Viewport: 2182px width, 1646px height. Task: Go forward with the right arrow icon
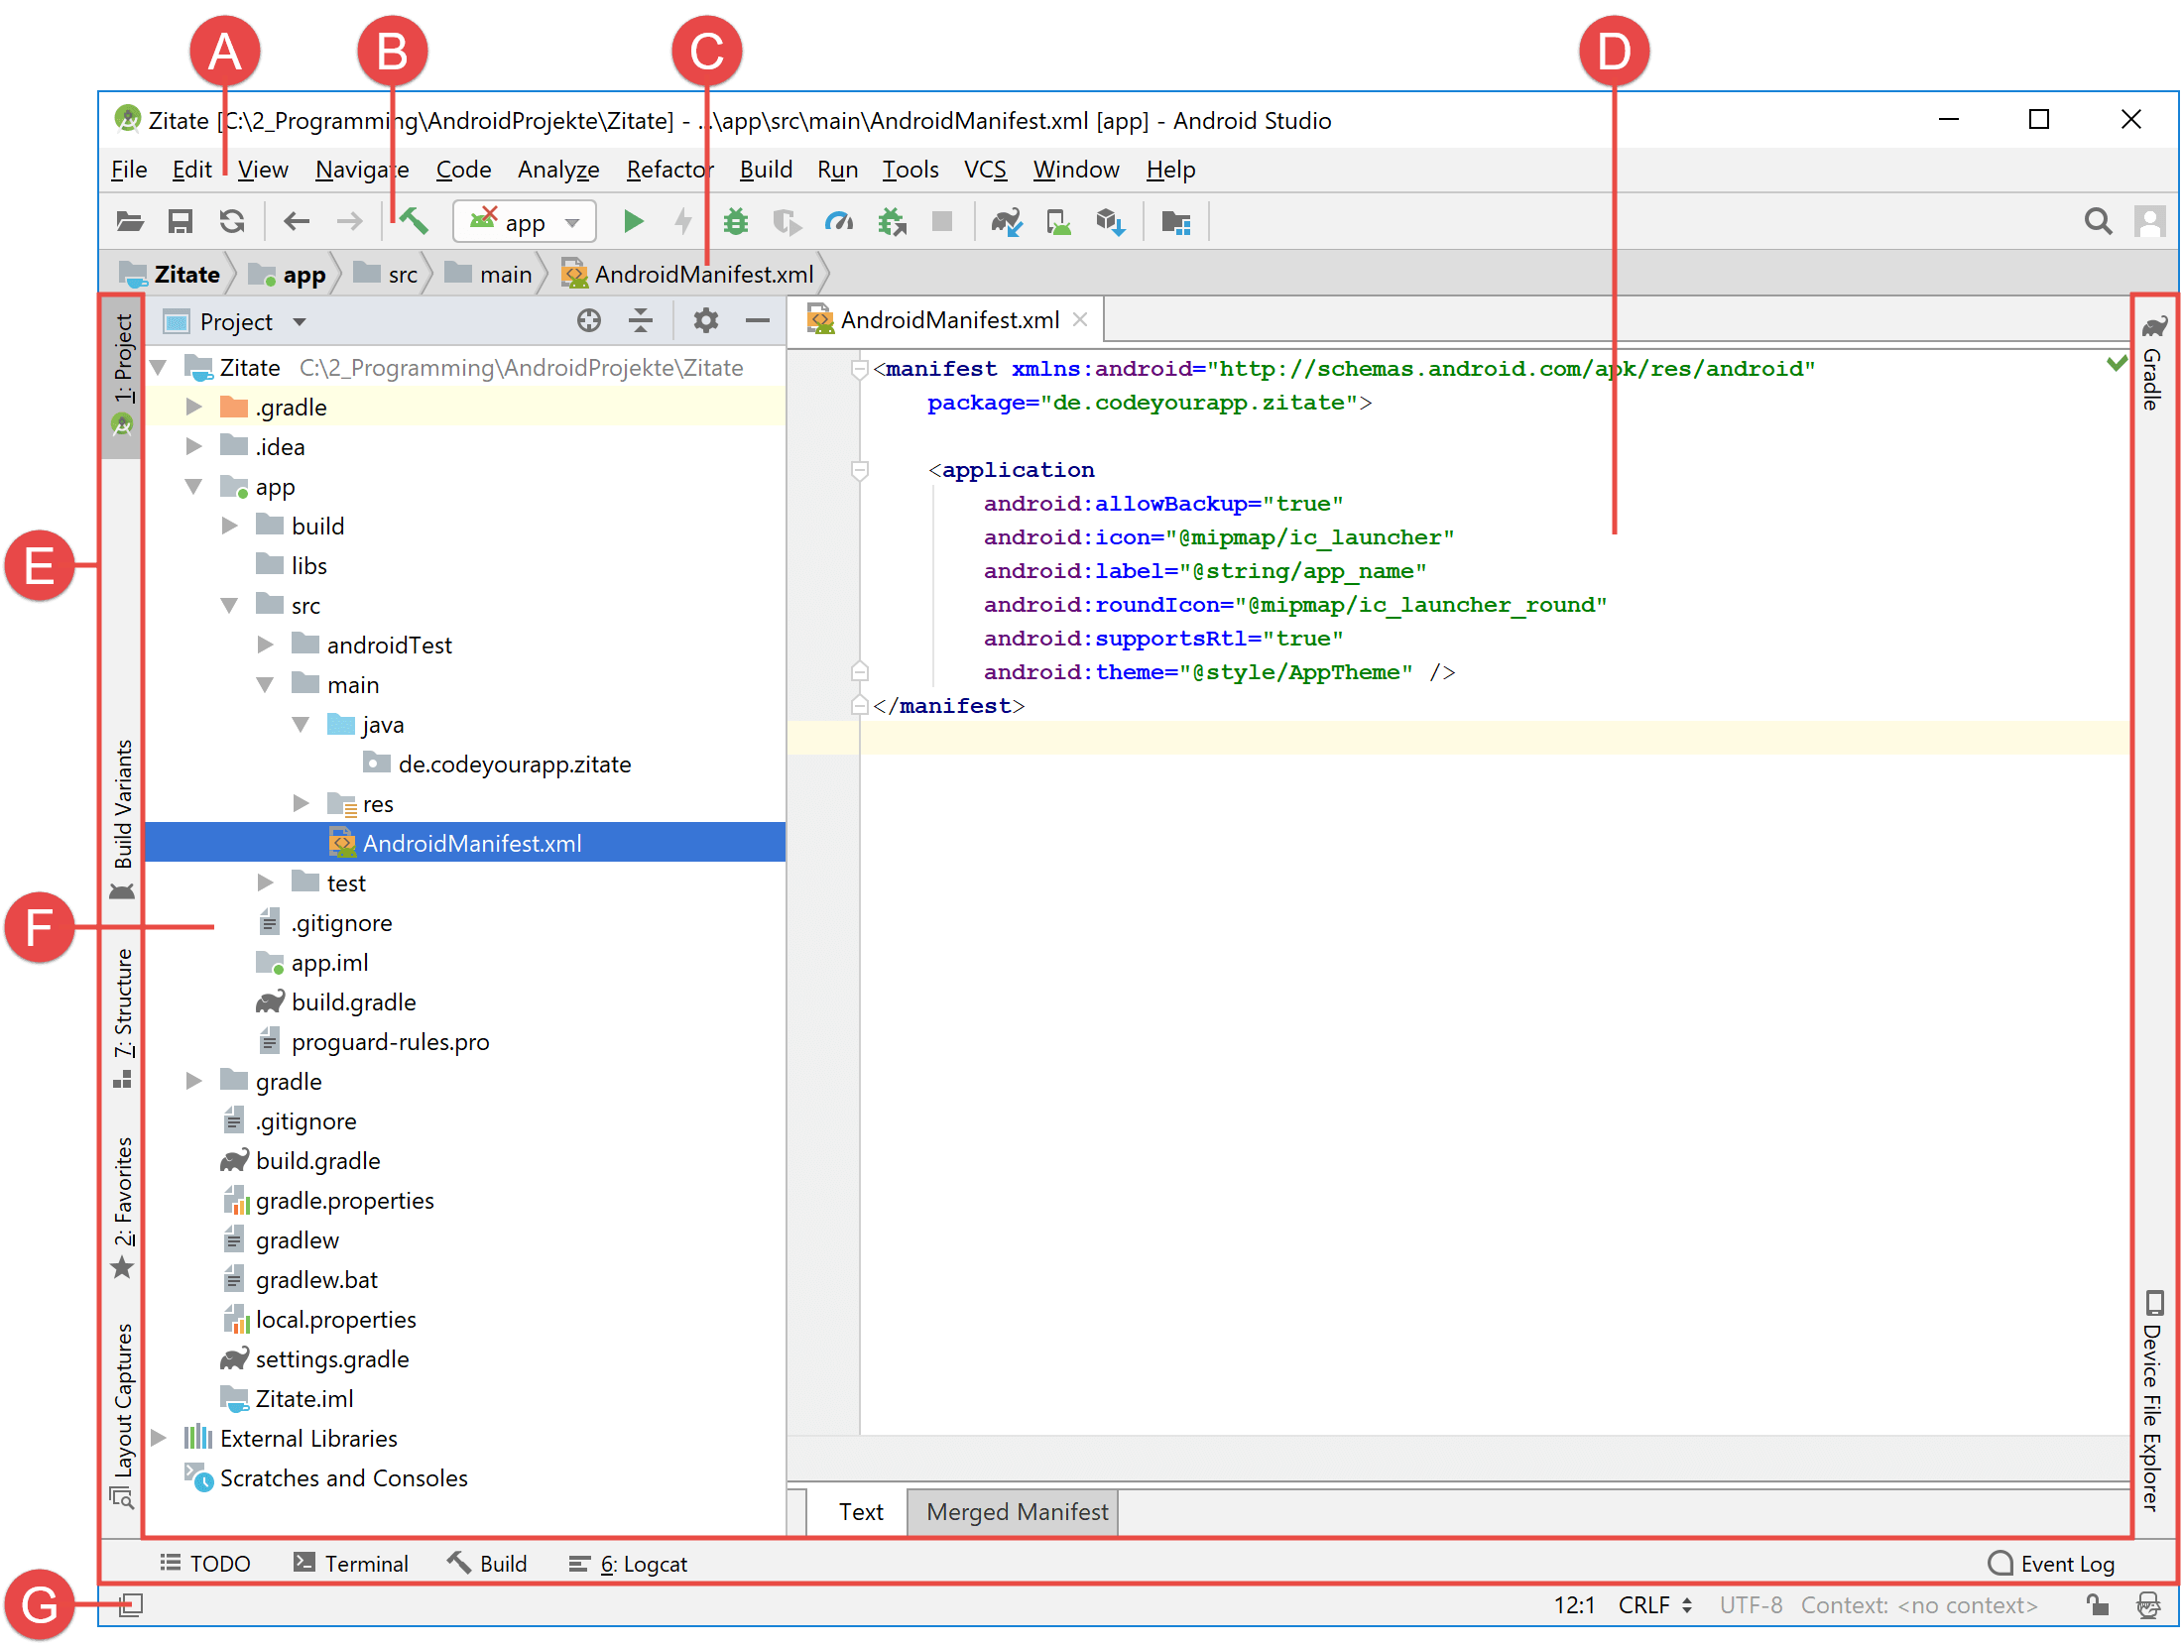[x=349, y=221]
